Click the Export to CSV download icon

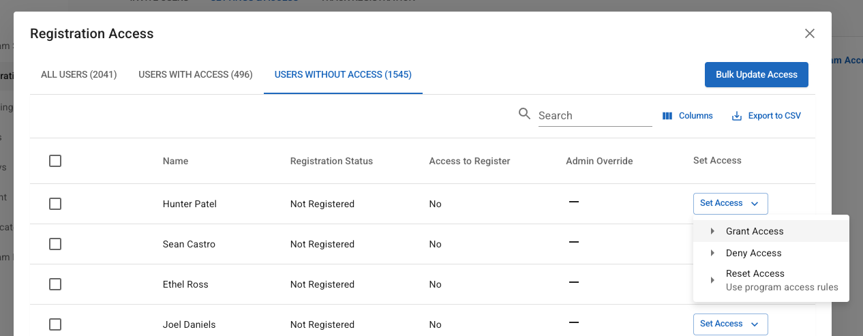point(736,116)
